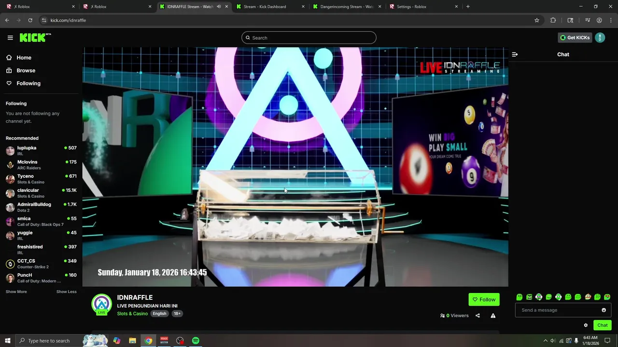Go back in browser history
Viewport: 618px width, 347px height.
[x=7, y=20]
